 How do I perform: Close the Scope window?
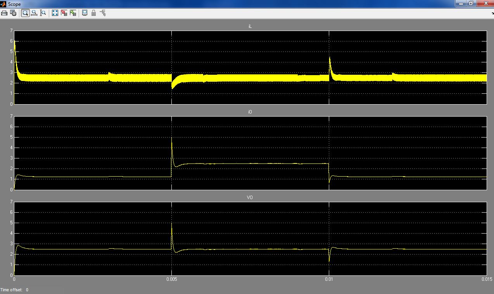pos(485,3)
